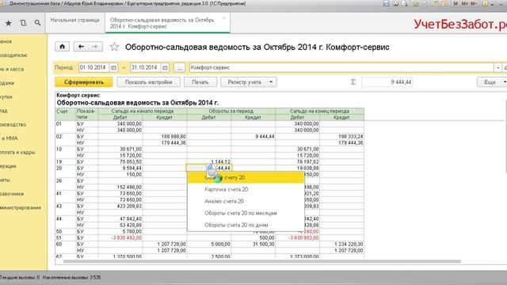
Task: Click the favorites star icon in left toolbar
Action: pos(9,23)
